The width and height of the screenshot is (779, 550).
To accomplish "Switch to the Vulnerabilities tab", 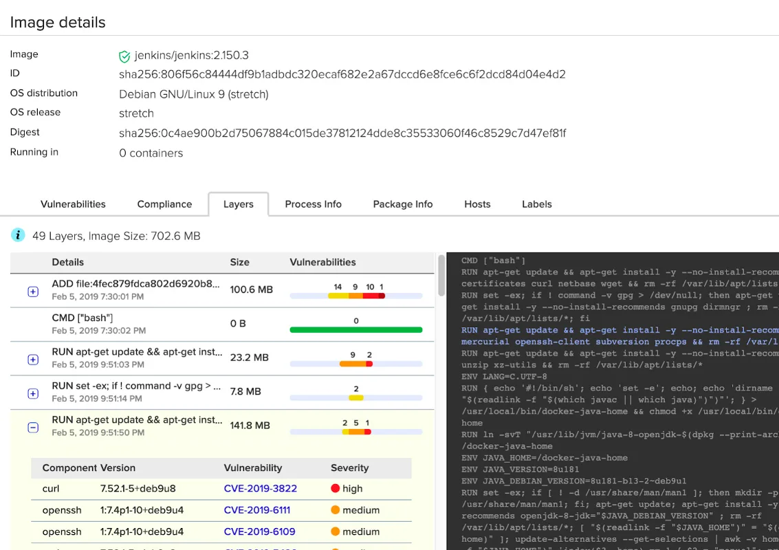I will pyautogui.click(x=73, y=204).
